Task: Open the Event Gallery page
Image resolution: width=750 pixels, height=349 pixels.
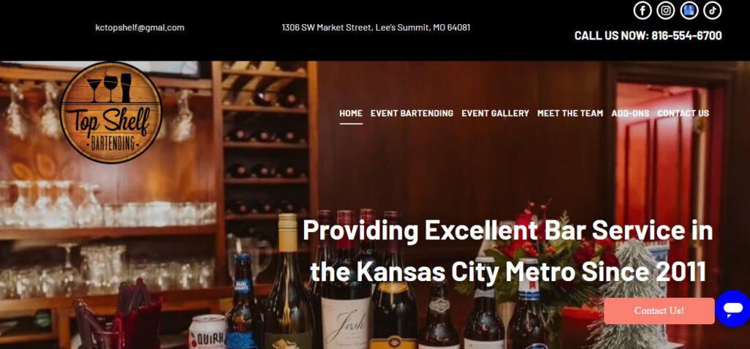Action: pos(495,113)
